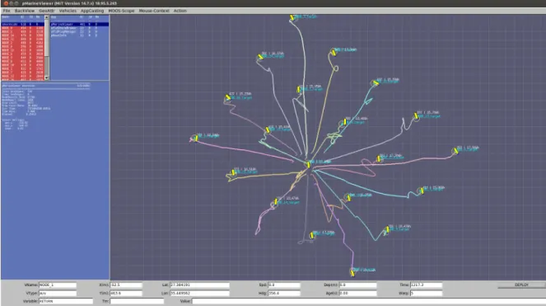Click the node list scrollbar down arrow
Viewport: 546px width, 306px height.
[47, 78]
